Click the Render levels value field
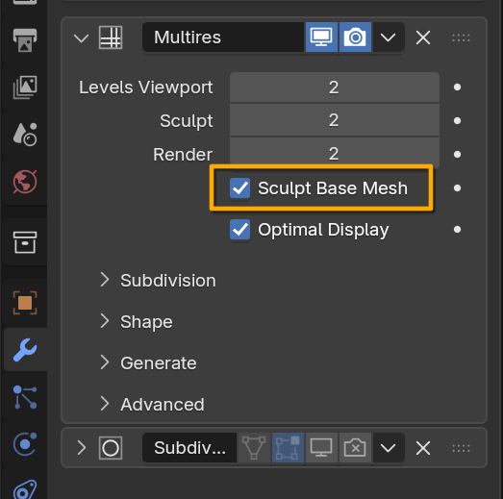This screenshot has height=499, width=503. click(335, 154)
